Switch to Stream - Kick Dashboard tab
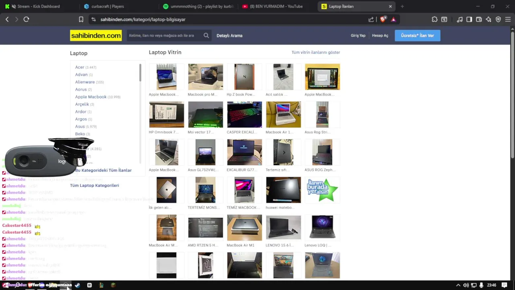 coord(38,6)
